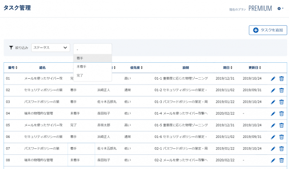Open settings gear in header
This screenshot has height=169, width=289.
tap(280, 8)
